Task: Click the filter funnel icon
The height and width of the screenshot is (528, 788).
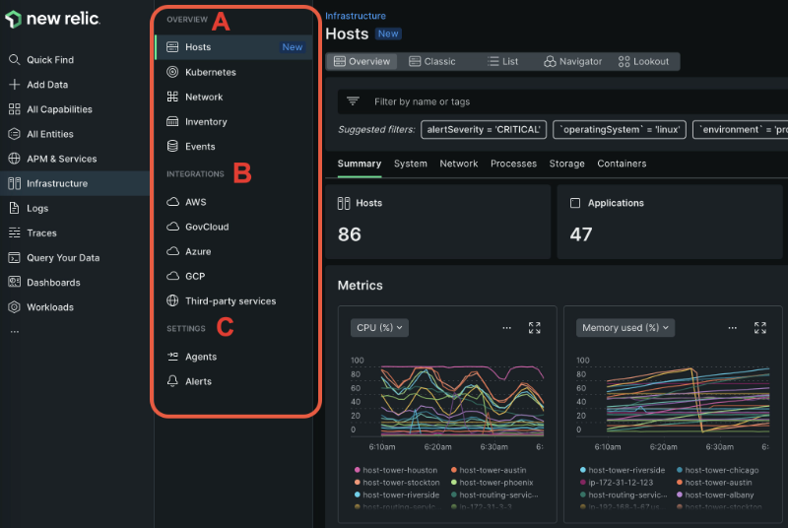Action: point(353,101)
